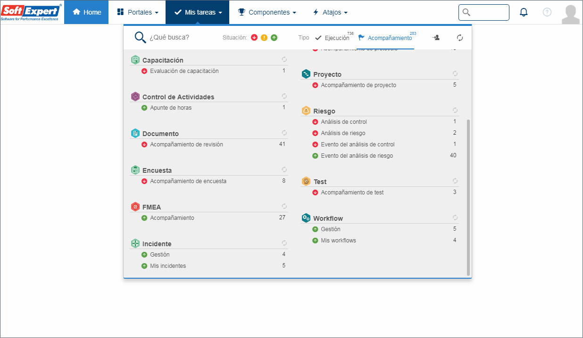Image resolution: width=583 pixels, height=338 pixels.
Task: Click the Control de Actividades icon
Action: click(135, 97)
